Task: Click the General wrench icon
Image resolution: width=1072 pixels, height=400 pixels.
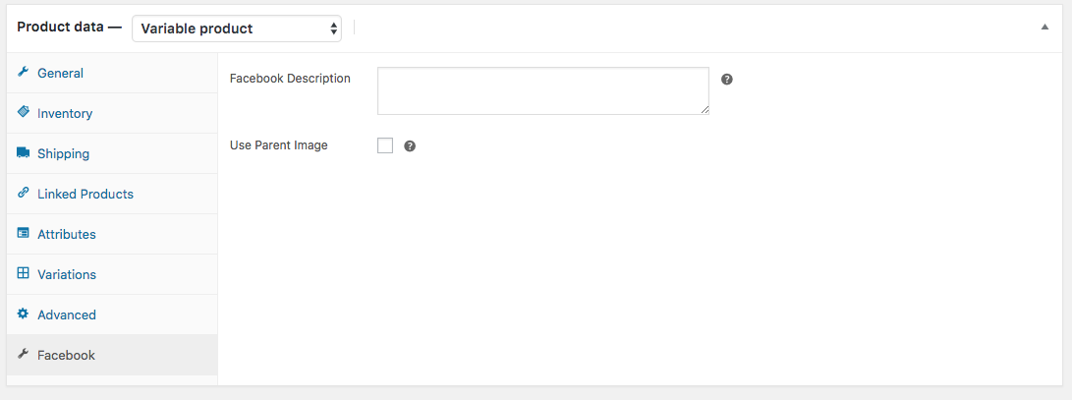Action: (23, 73)
